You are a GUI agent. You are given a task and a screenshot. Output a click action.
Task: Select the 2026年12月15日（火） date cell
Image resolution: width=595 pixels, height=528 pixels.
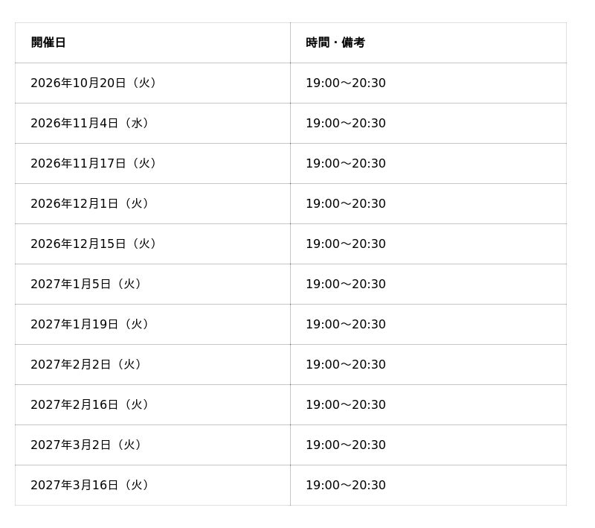click(152, 244)
